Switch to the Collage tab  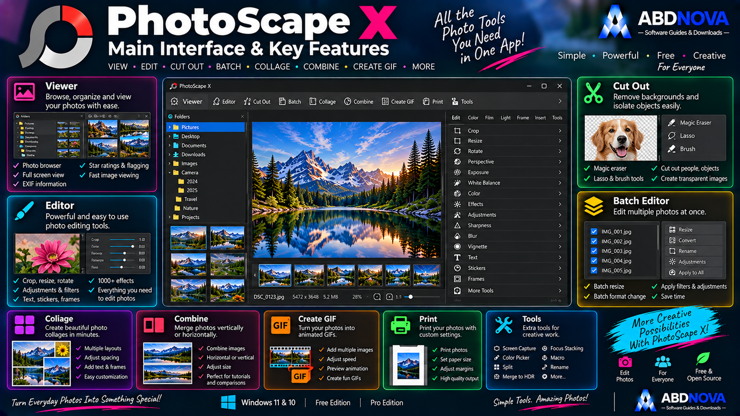tap(323, 102)
